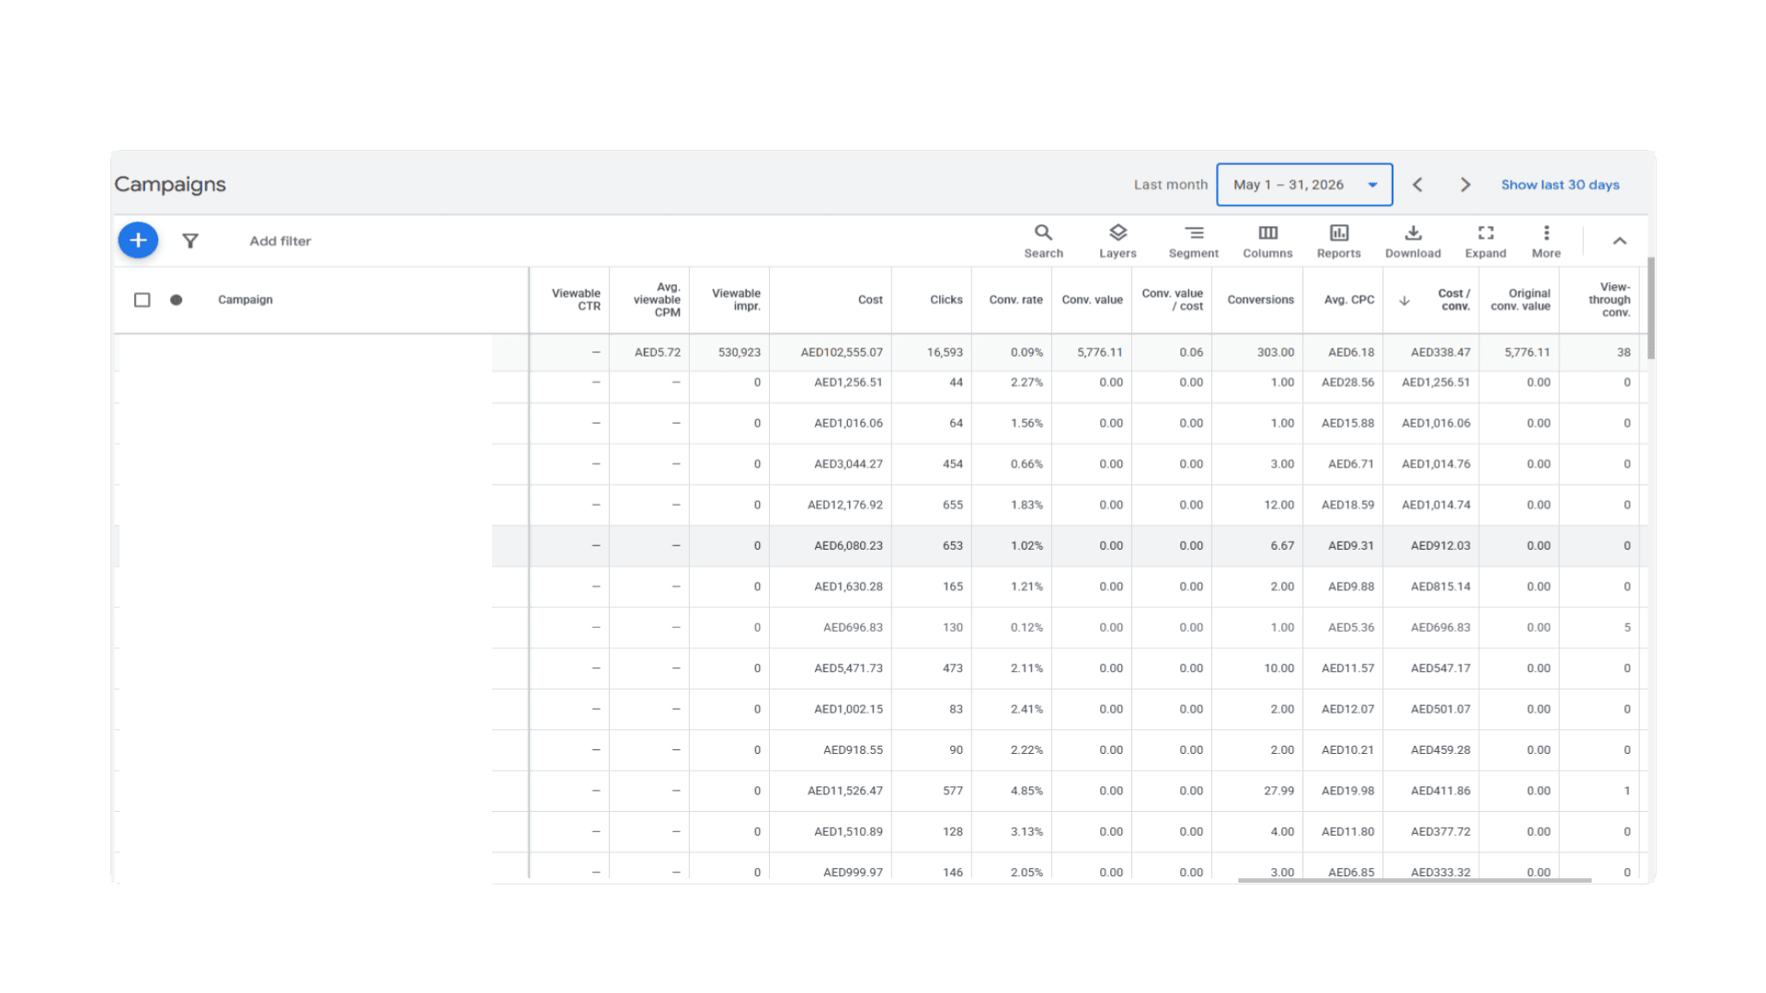
Task: Click Avg. CPC value AED19.98
Action: pyautogui.click(x=1347, y=791)
